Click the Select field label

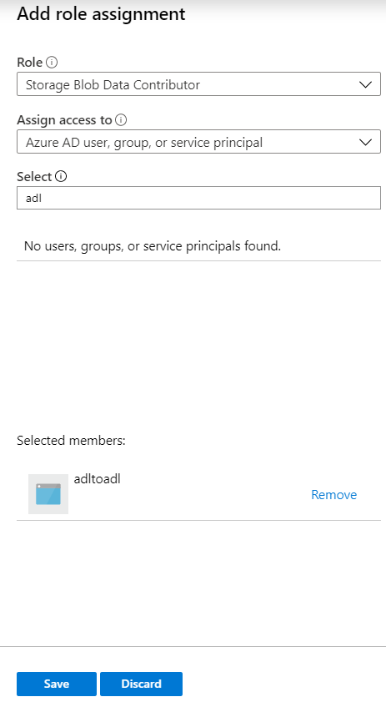click(x=34, y=176)
